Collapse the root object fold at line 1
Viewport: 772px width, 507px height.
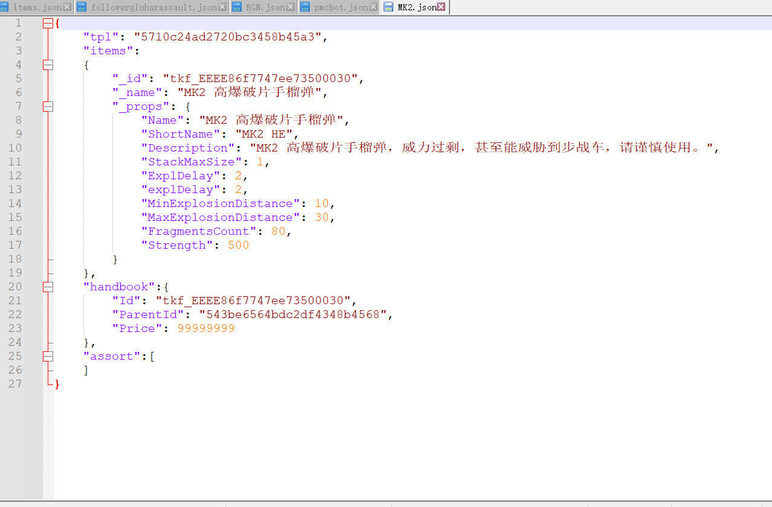coord(48,24)
